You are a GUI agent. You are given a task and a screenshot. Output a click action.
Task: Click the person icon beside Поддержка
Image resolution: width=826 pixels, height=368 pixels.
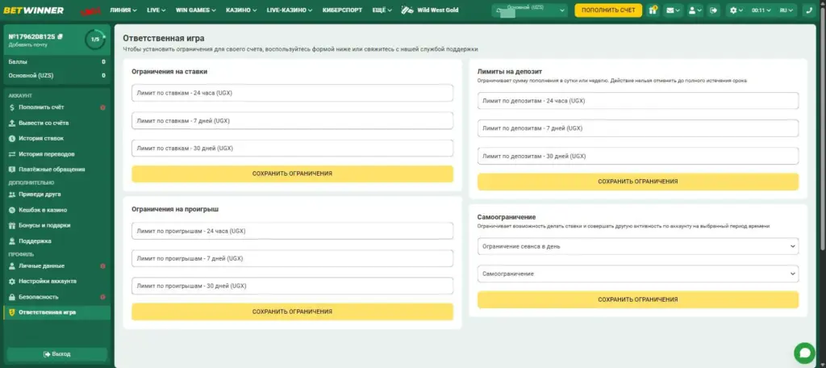tap(12, 241)
